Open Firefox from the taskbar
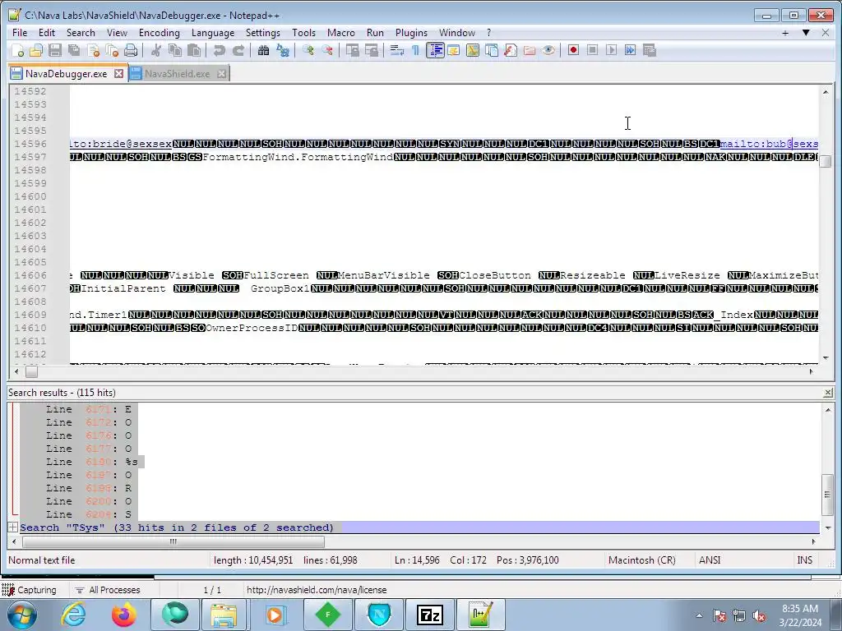The width and height of the screenshot is (842, 631). coord(123,615)
